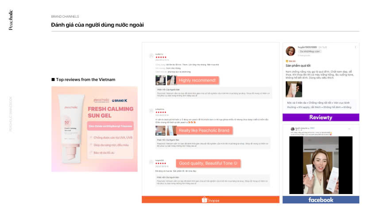
Task: Open first review's right product photo
Action: [x=171, y=80]
